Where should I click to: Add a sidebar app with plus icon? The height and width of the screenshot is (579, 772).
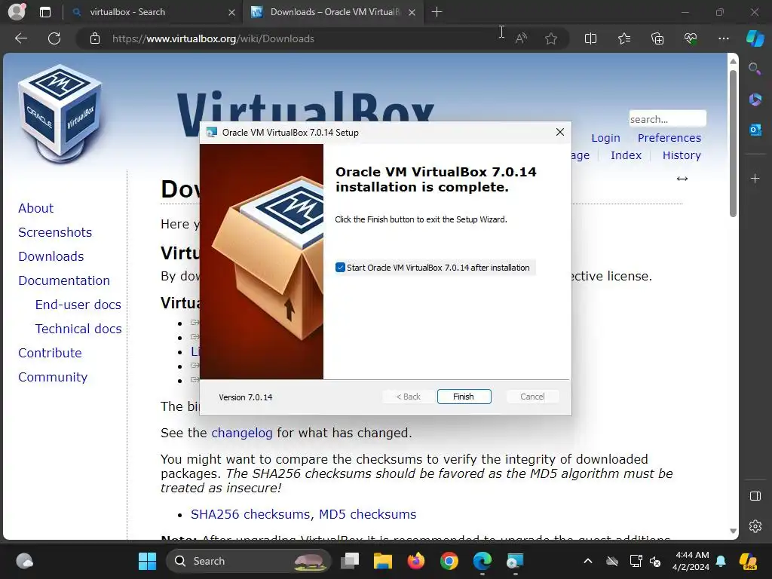755,178
